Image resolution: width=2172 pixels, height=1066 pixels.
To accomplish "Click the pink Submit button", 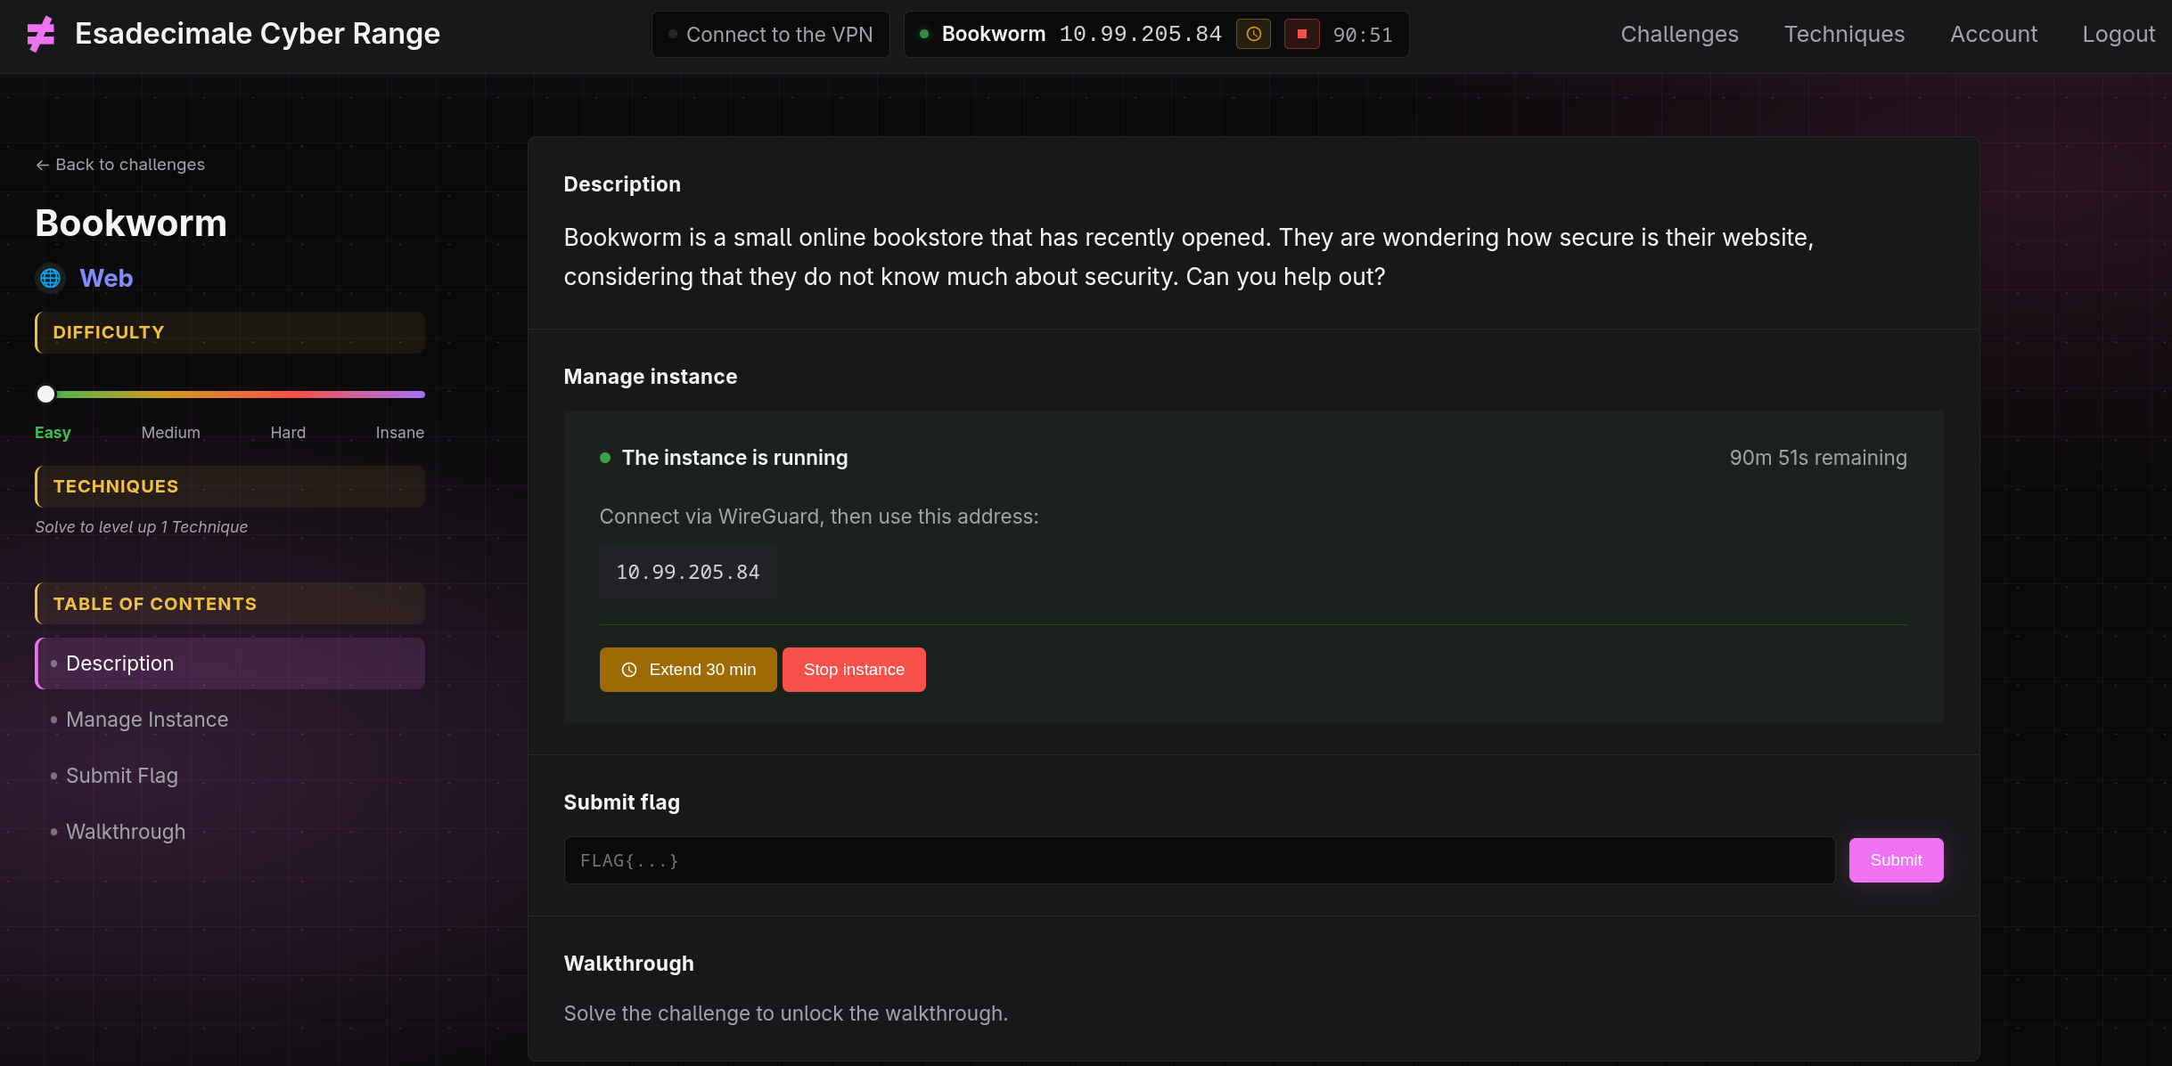I will click(x=1896, y=860).
